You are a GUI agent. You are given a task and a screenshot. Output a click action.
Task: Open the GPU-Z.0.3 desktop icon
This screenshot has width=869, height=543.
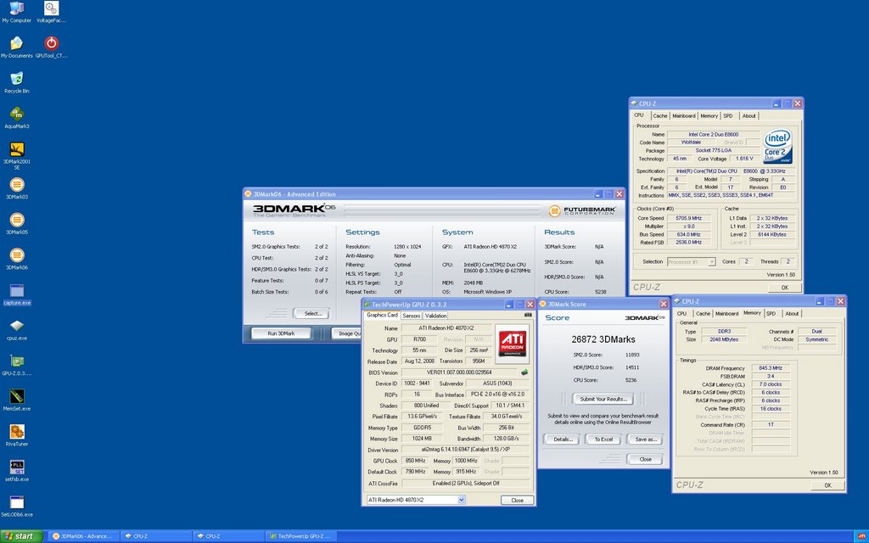17,366
